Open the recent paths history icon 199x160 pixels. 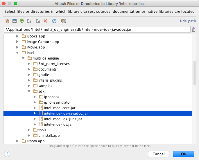coord(193,29)
